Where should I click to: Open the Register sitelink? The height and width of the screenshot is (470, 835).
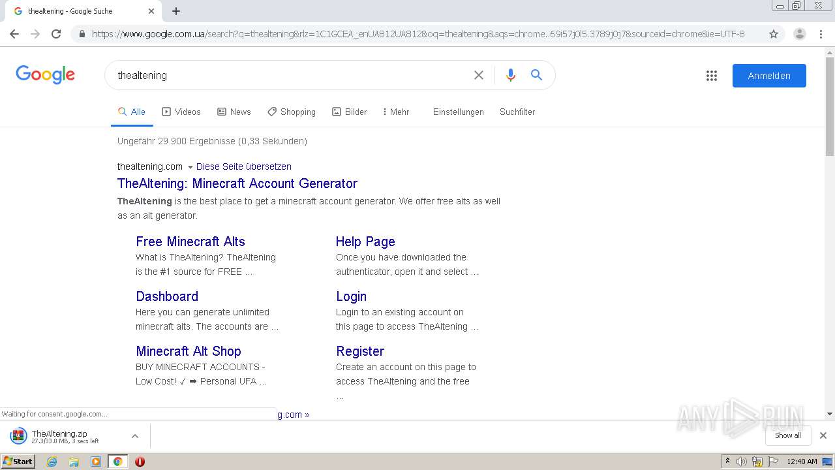[x=360, y=351]
